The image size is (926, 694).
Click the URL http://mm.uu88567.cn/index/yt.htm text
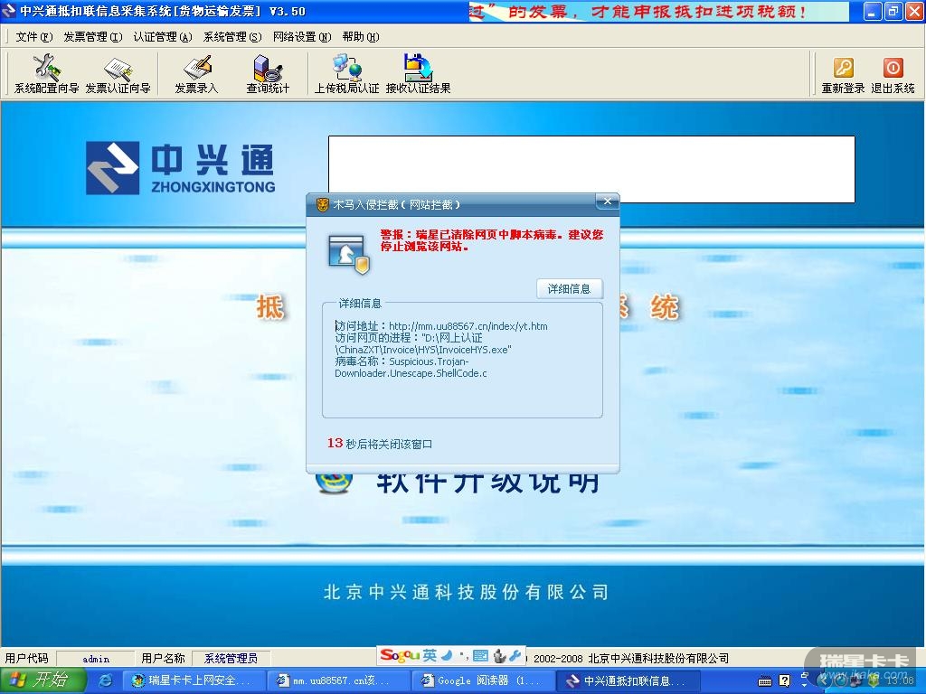[x=468, y=325]
